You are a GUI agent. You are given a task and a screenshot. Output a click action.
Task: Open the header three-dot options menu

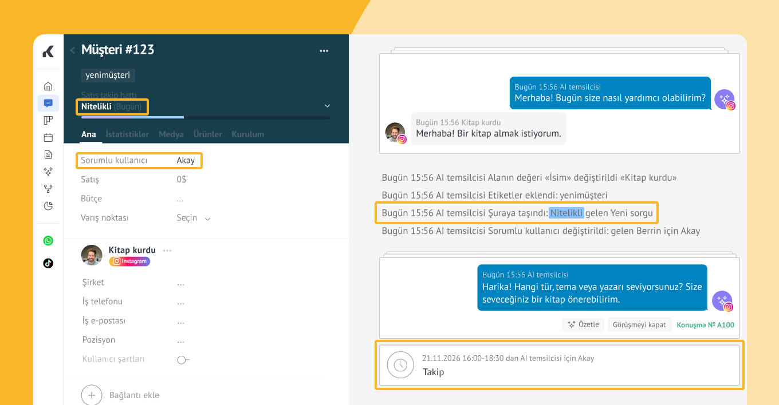click(x=324, y=51)
